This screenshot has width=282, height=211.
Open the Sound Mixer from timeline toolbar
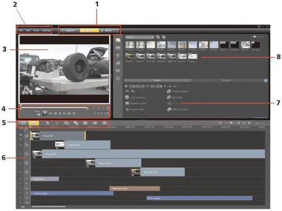coord(76,123)
